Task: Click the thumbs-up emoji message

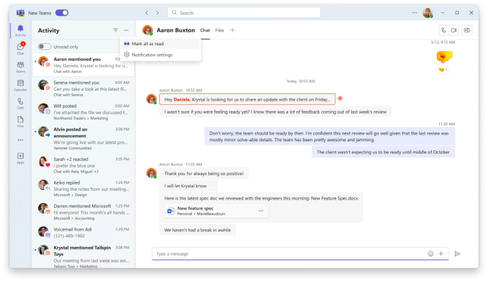Action: click(x=444, y=57)
